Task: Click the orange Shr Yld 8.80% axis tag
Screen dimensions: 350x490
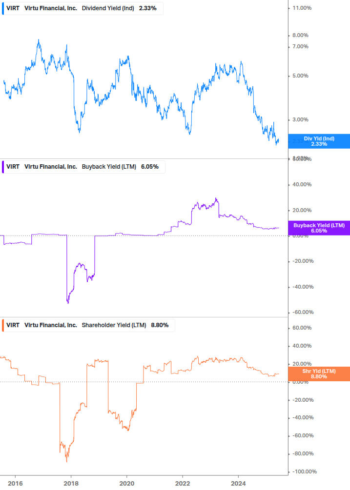Action: (319, 374)
